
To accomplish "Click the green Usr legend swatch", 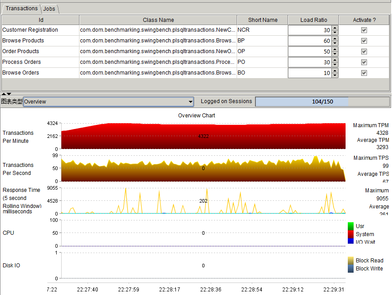I will 350,226.
